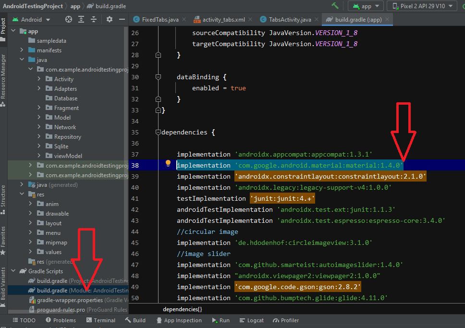Click the dependencies{} breadcrumb
Screen dimensions: 465x328
coord(183,309)
